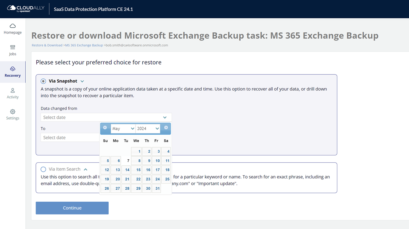Pick May 13 in the calendar
The image size is (409, 229).
pyautogui.click(x=116, y=170)
